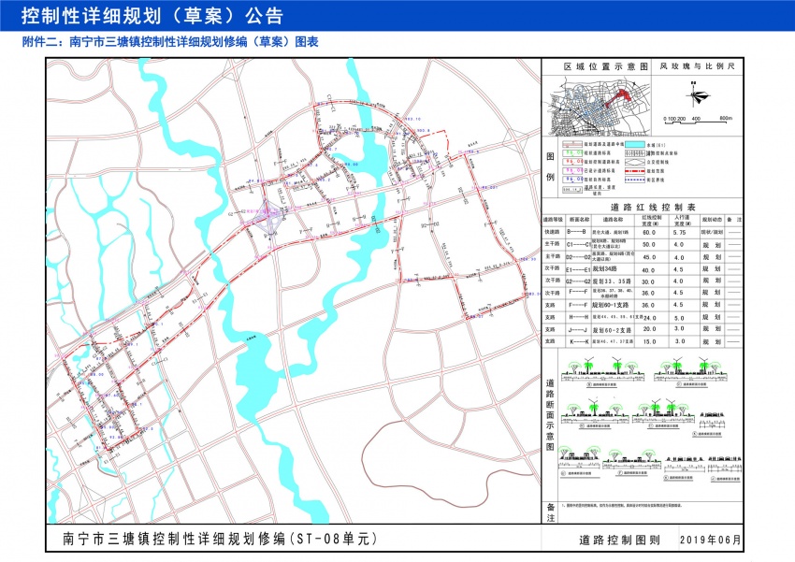Click the H——H section name cell

pyautogui.click(x=578, y=317)
